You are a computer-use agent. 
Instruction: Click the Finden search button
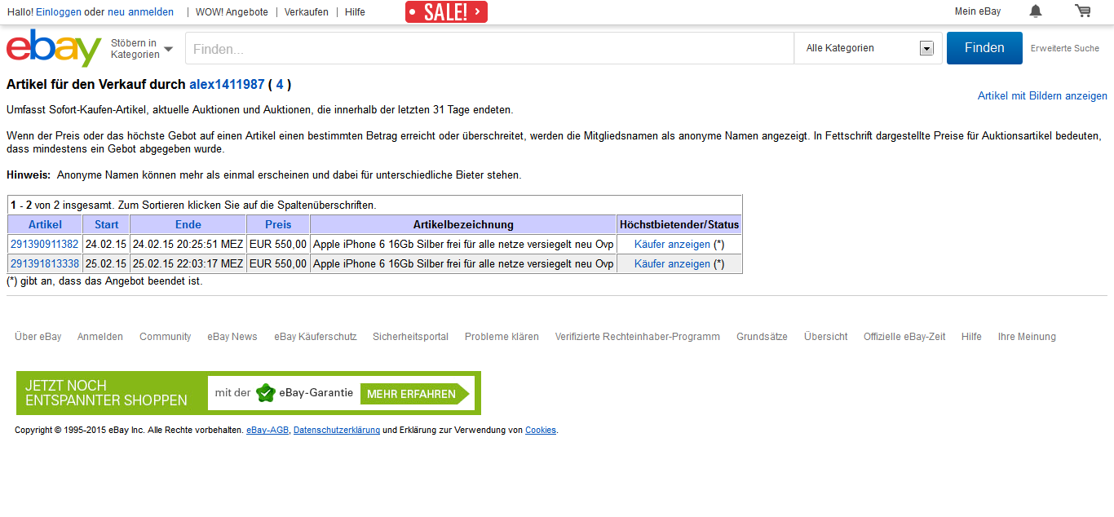click(984, 48)
